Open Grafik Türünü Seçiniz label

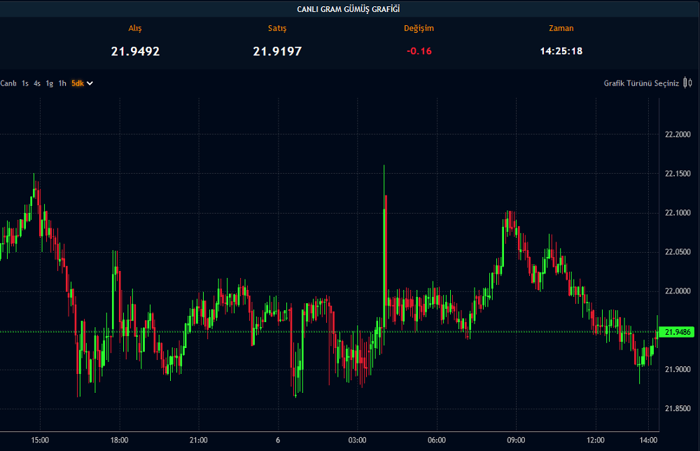(641, 83)
